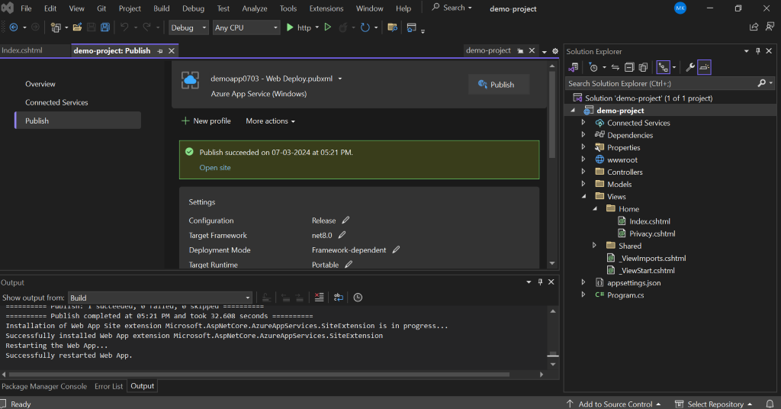The height and width of the screenshot is (409, 781).
Task: Switch to Package Manager Console tab
Action: (44, 386)
